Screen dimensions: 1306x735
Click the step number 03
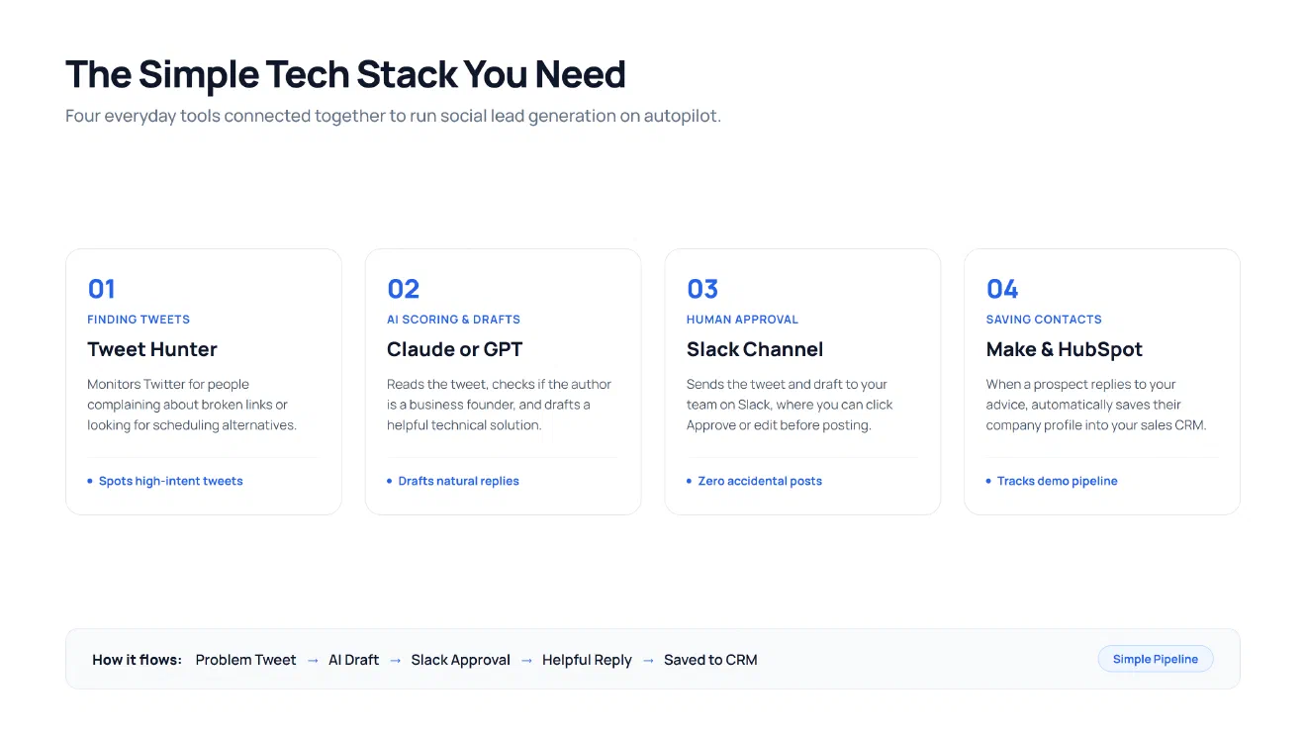(x=702, y=289)
